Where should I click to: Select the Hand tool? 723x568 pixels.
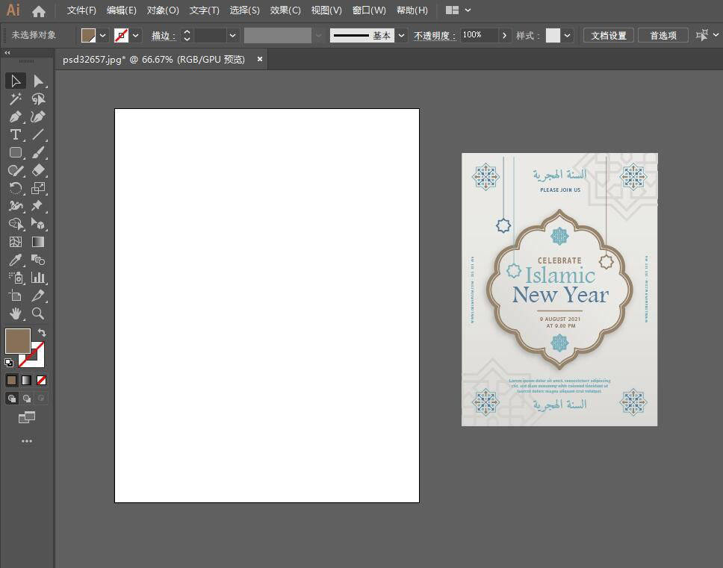pyautogui.click(x=15, y=313)
